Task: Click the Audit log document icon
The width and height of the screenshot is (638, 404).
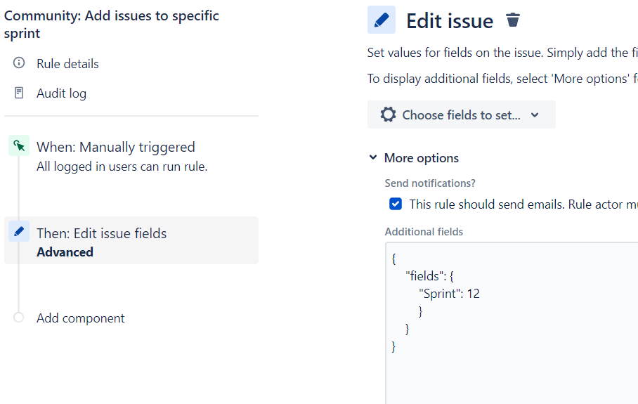Action: coord(19,93)
